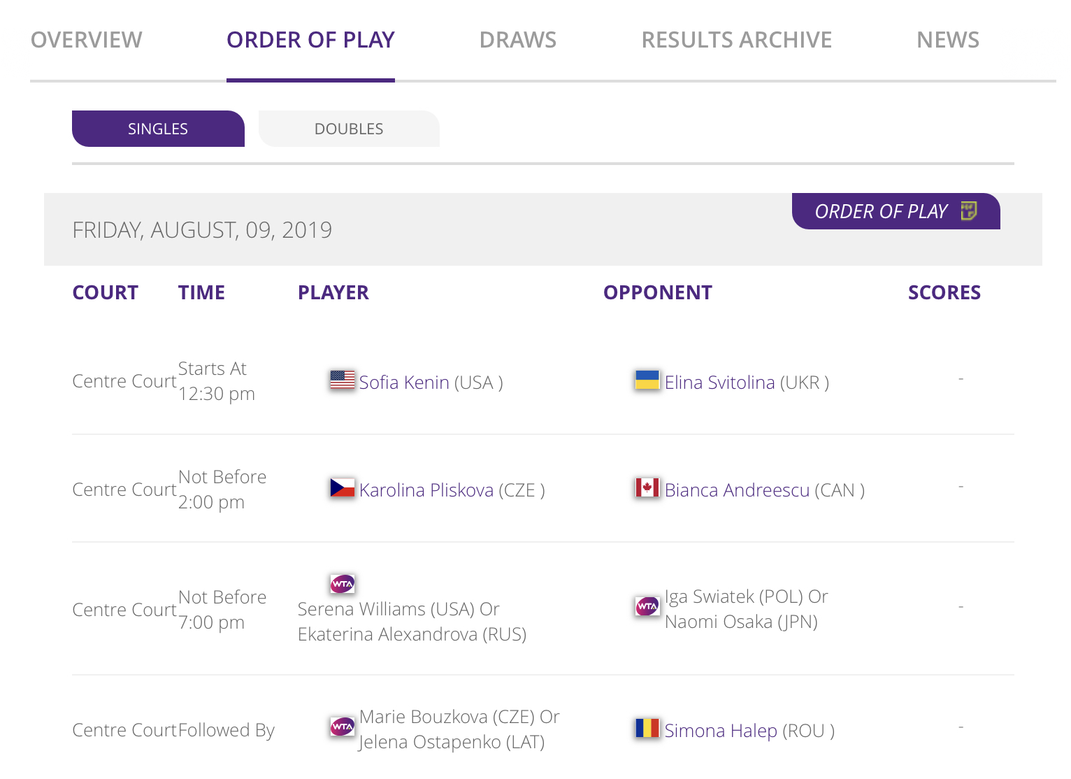This screenshot has height=779, width=1071.
Task: Click the Romania flag beside Simona Halep
Action: click(x=647, y=728)
